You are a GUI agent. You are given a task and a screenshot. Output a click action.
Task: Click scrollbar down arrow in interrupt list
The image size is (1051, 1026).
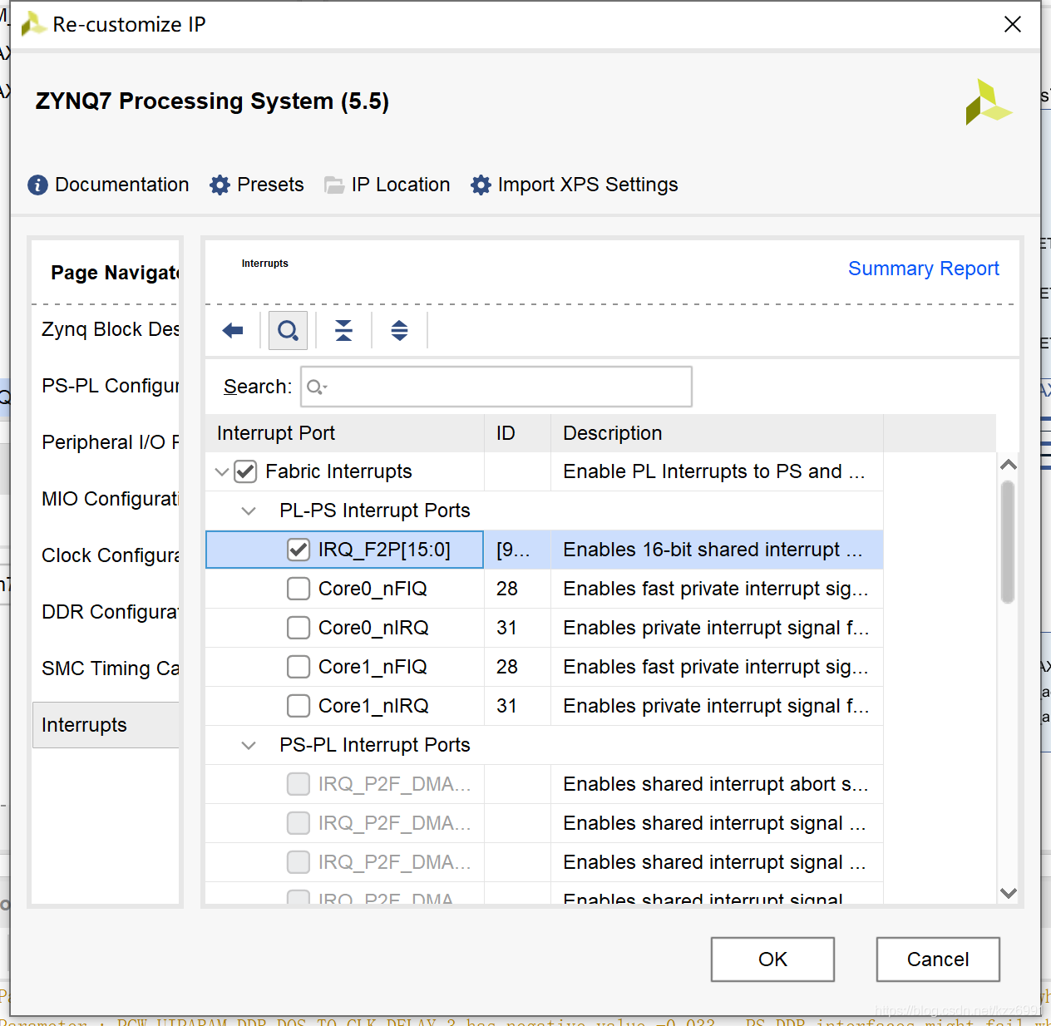[x=1009, y=894]
